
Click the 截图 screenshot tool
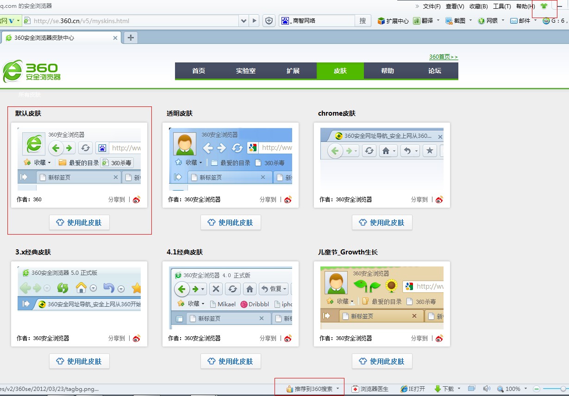coord(456,21)
